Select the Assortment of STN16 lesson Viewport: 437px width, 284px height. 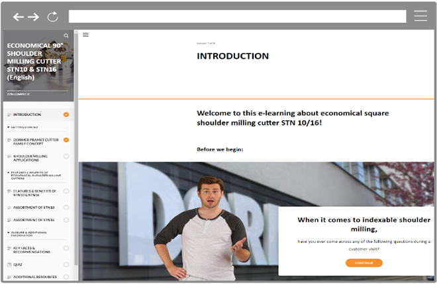click(38, 220)
